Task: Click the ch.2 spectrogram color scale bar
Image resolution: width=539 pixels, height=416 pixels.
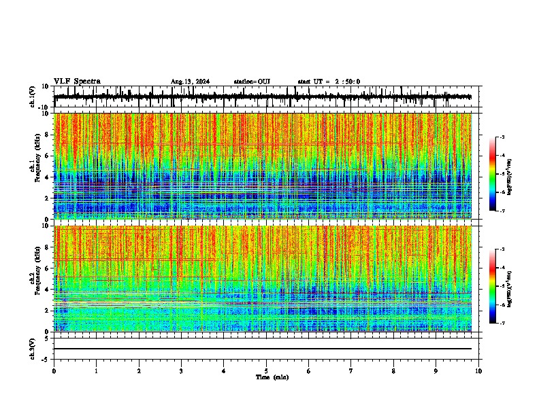Action: point(492,286)
